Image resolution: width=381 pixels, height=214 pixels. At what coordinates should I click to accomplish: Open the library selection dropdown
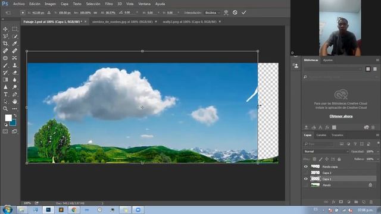tap(333, 69)
